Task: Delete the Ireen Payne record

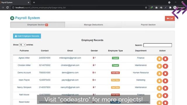Action: (165, 81)
